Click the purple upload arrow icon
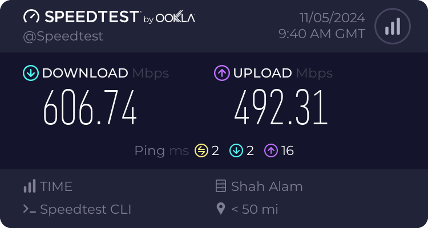This screenshot has width=428, height=228. coord(222,73)
